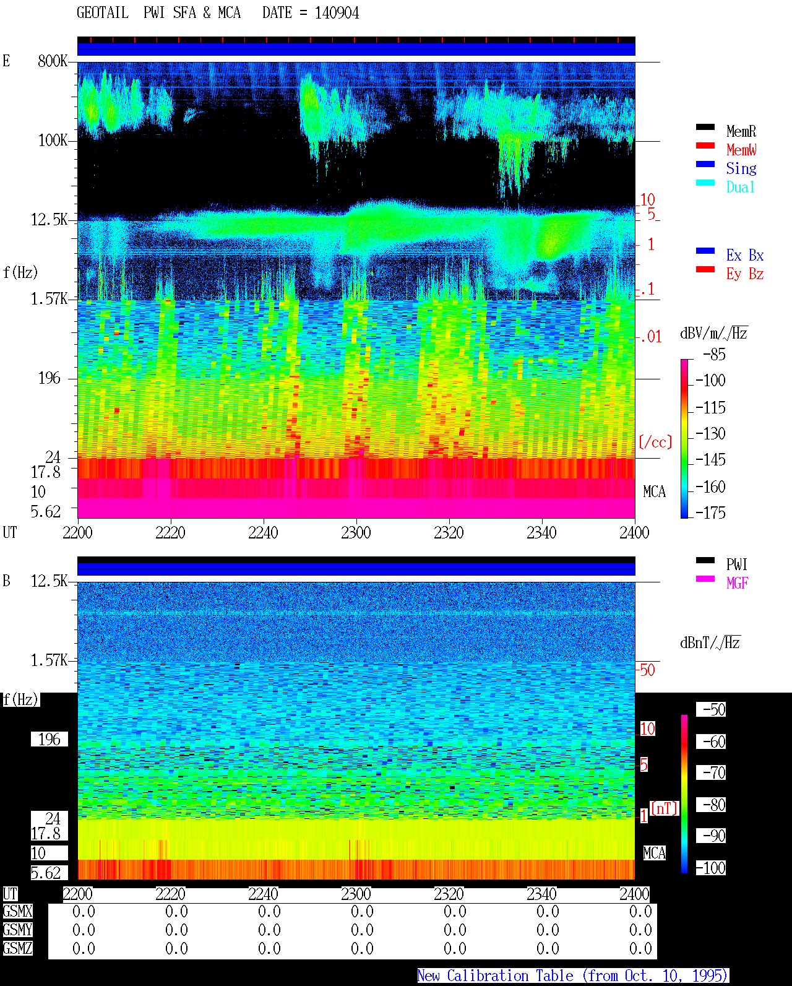Click the red Ey Bz legend swatch
The width and height of the screenshot is (792, 986).
[705, 269]
